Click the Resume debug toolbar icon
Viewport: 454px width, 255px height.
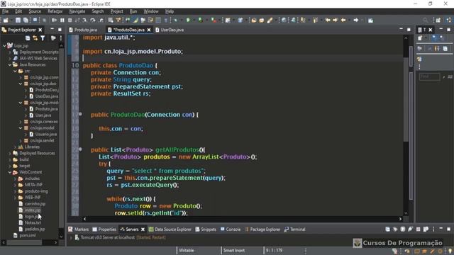pyautogui.click(x=54, y=20)
